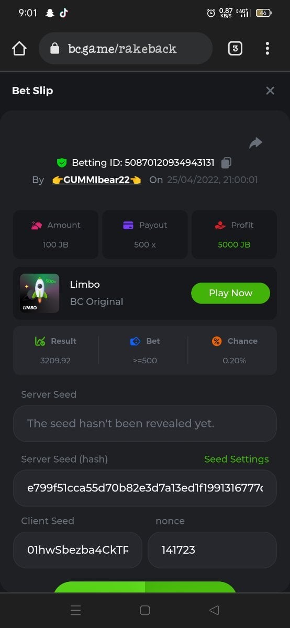Click the Play Now button
The width and height of the screenshot is (290, 628).
coord(230,293)
